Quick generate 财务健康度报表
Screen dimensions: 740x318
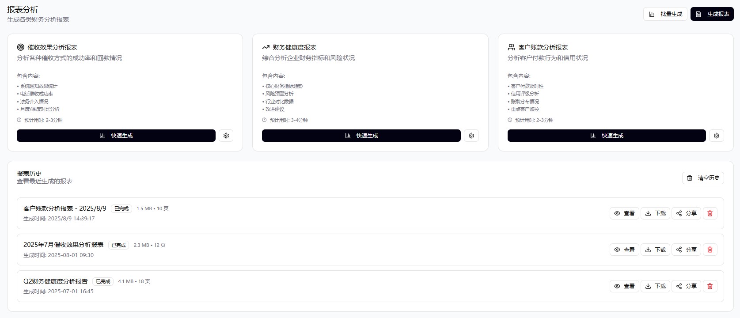pyautogui.click(x=361, y=136)
